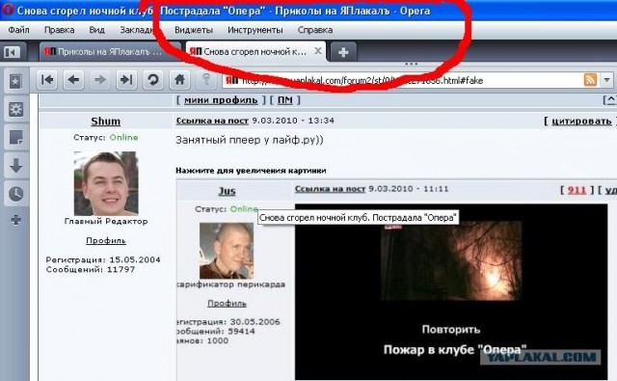Open the Notes panel icon
The image size is (617, 381).
[x=15, y=137]
